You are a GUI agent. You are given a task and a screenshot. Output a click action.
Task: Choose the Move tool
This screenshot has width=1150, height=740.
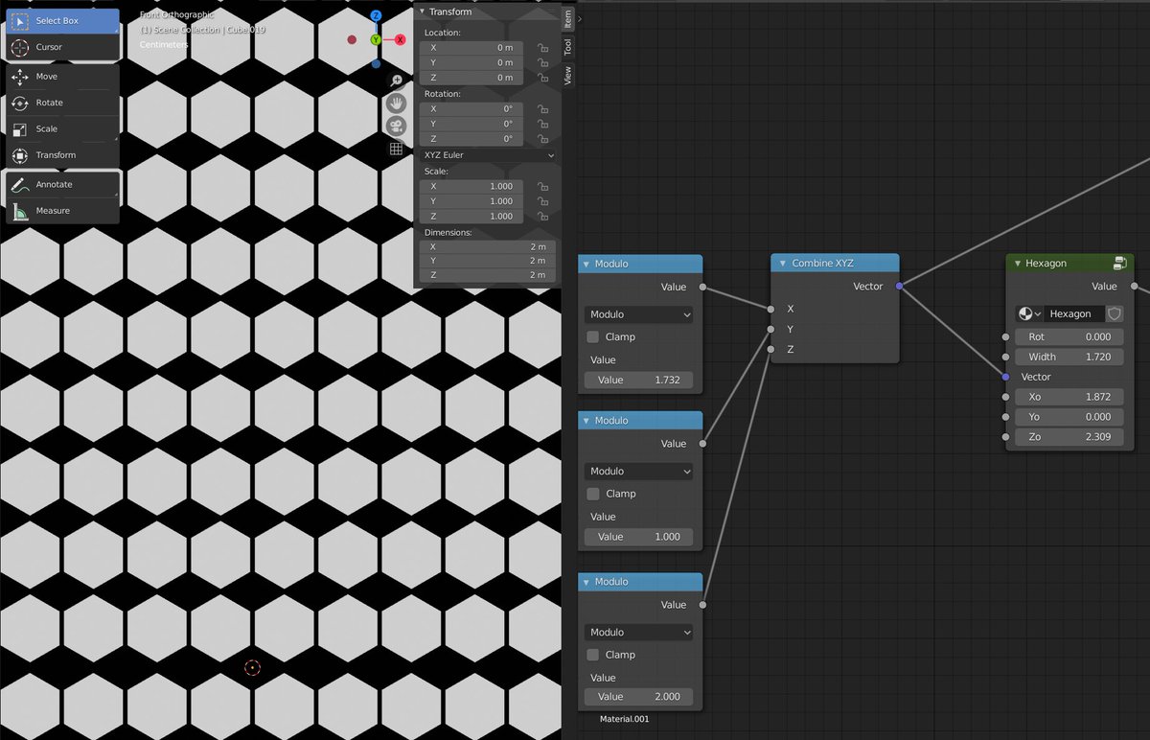[x=63, y=76]
